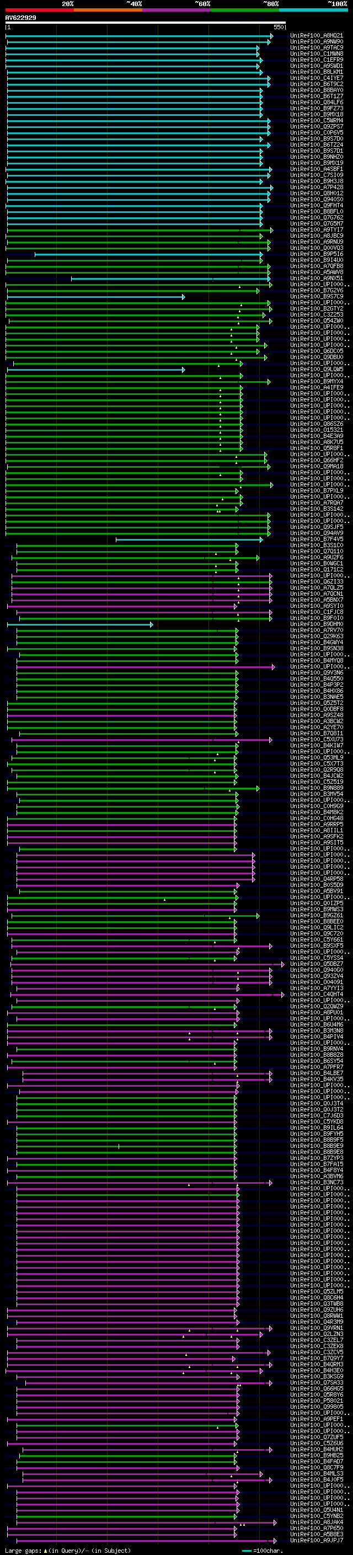Click the green ~80% identity legend segment
Screen dimensions: 353x1555
click(x=245, y=10)
